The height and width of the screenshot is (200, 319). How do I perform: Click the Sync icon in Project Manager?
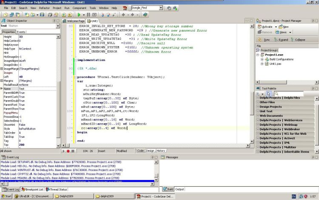click(x=260, y=40)
